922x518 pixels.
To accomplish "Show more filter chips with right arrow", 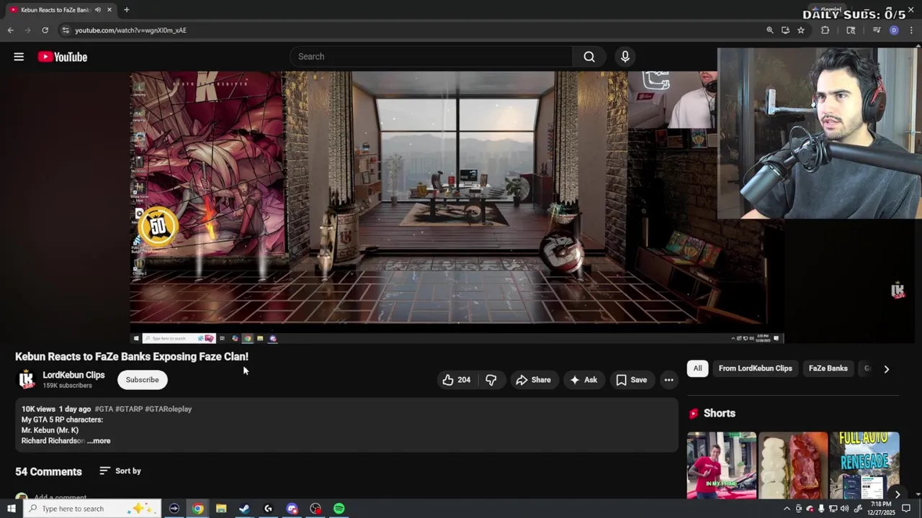I will (x=886, y=368).
